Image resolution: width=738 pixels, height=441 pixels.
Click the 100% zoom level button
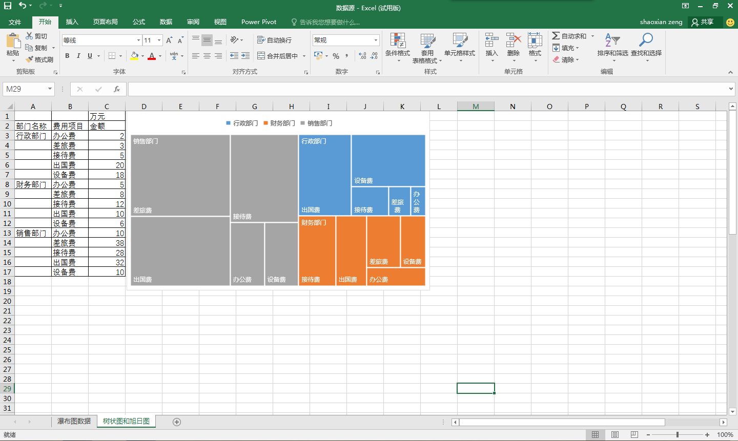[x=725, y=435]
